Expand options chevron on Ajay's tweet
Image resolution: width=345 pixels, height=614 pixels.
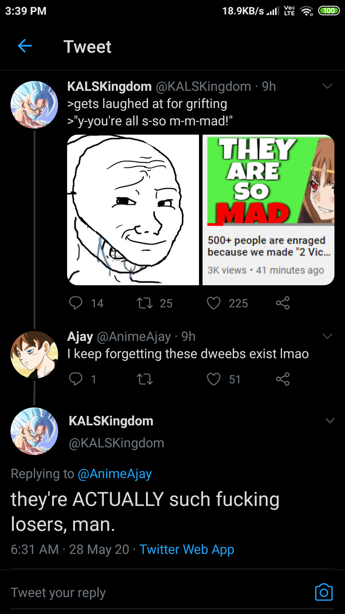[x=327, y=336]
